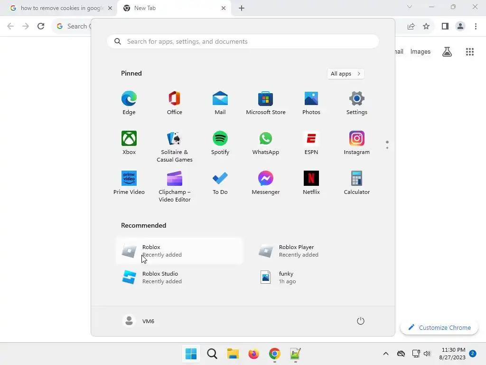Screen dimensions: 486x365
Task: Open the Calculator app
Action: coord(357,183)
